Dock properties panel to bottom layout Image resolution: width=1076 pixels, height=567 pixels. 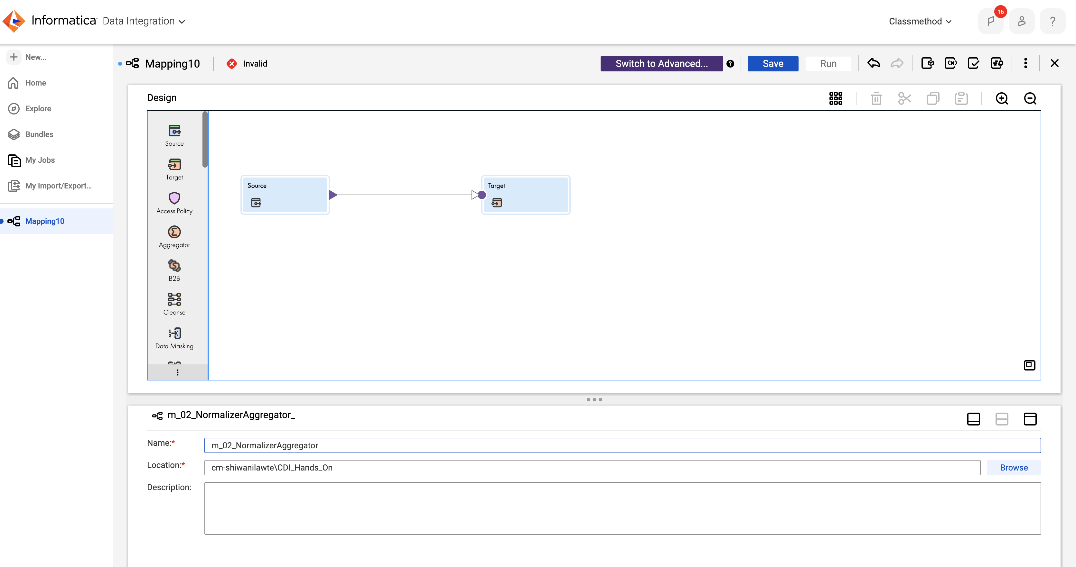pyautogui.click(x=973, y=419)
